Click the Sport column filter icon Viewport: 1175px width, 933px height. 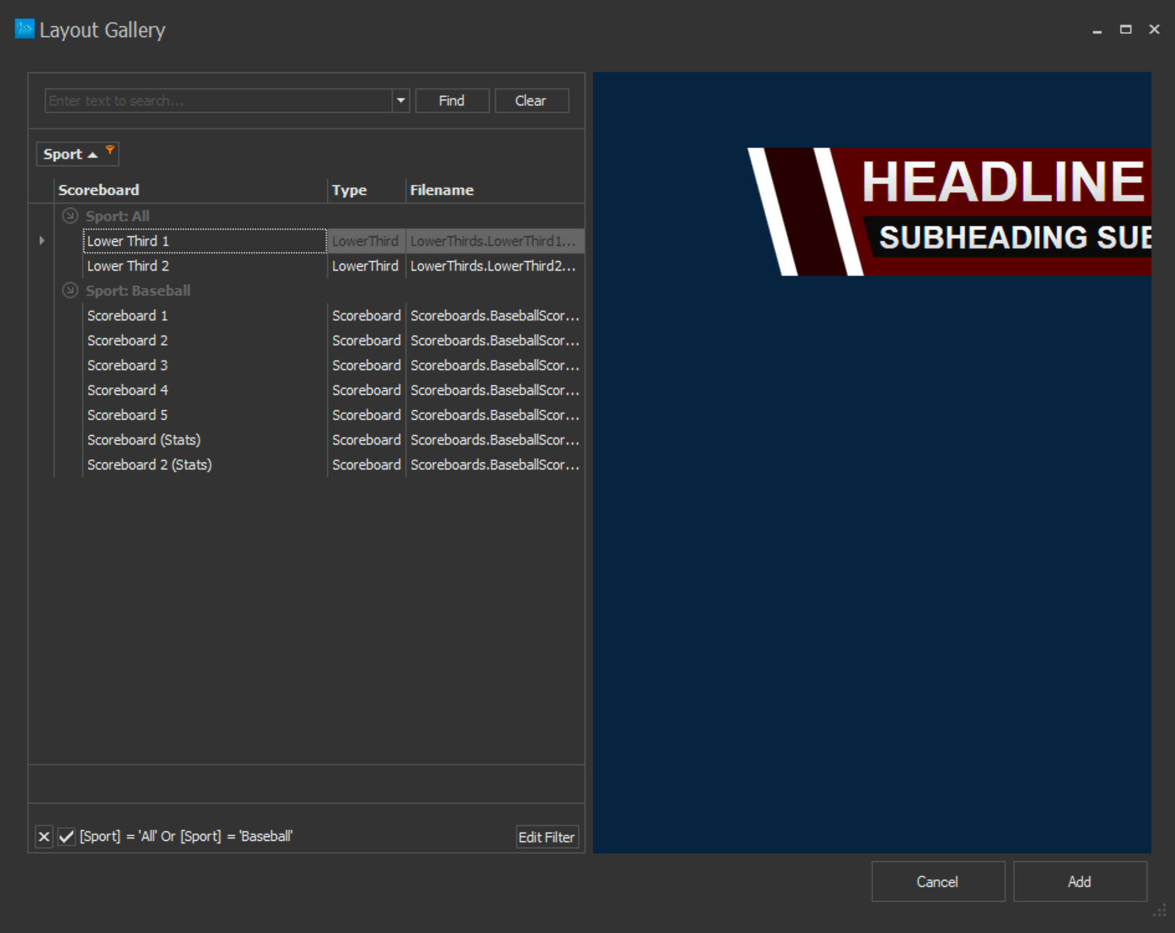(110, 150)
